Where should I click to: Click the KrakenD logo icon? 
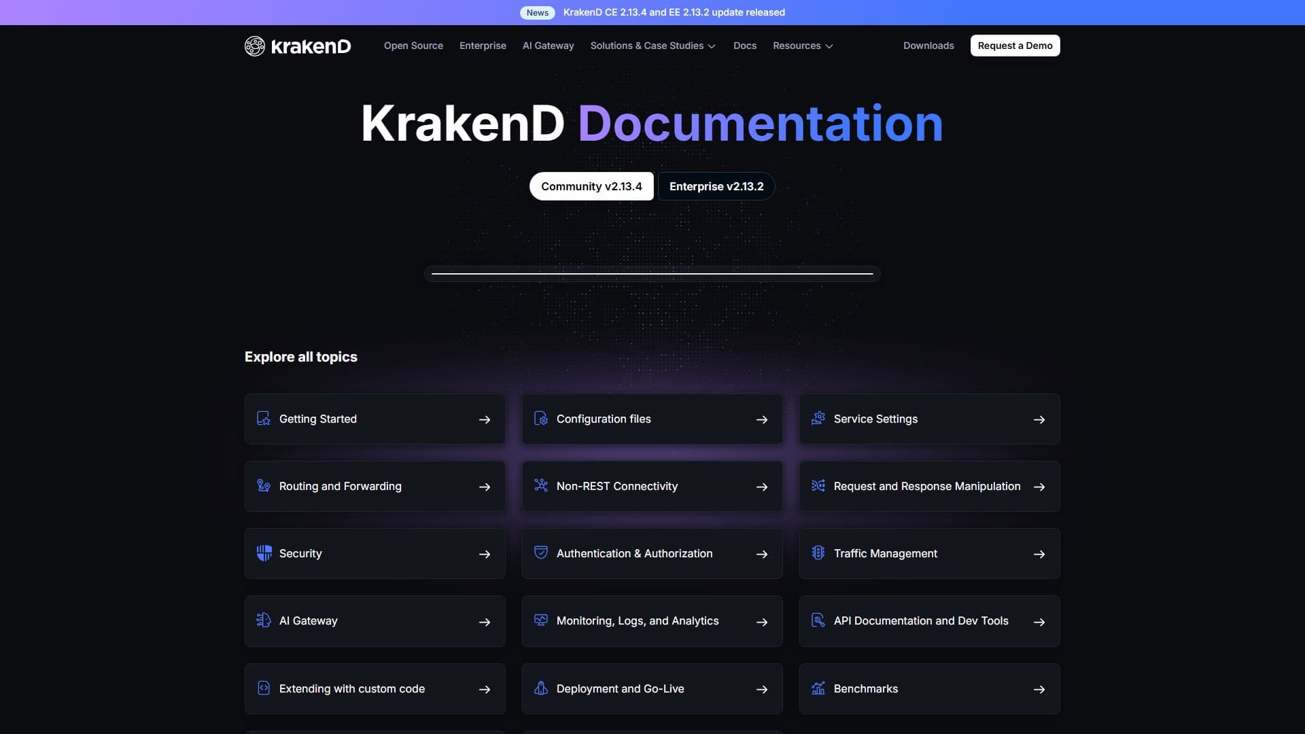255,46
